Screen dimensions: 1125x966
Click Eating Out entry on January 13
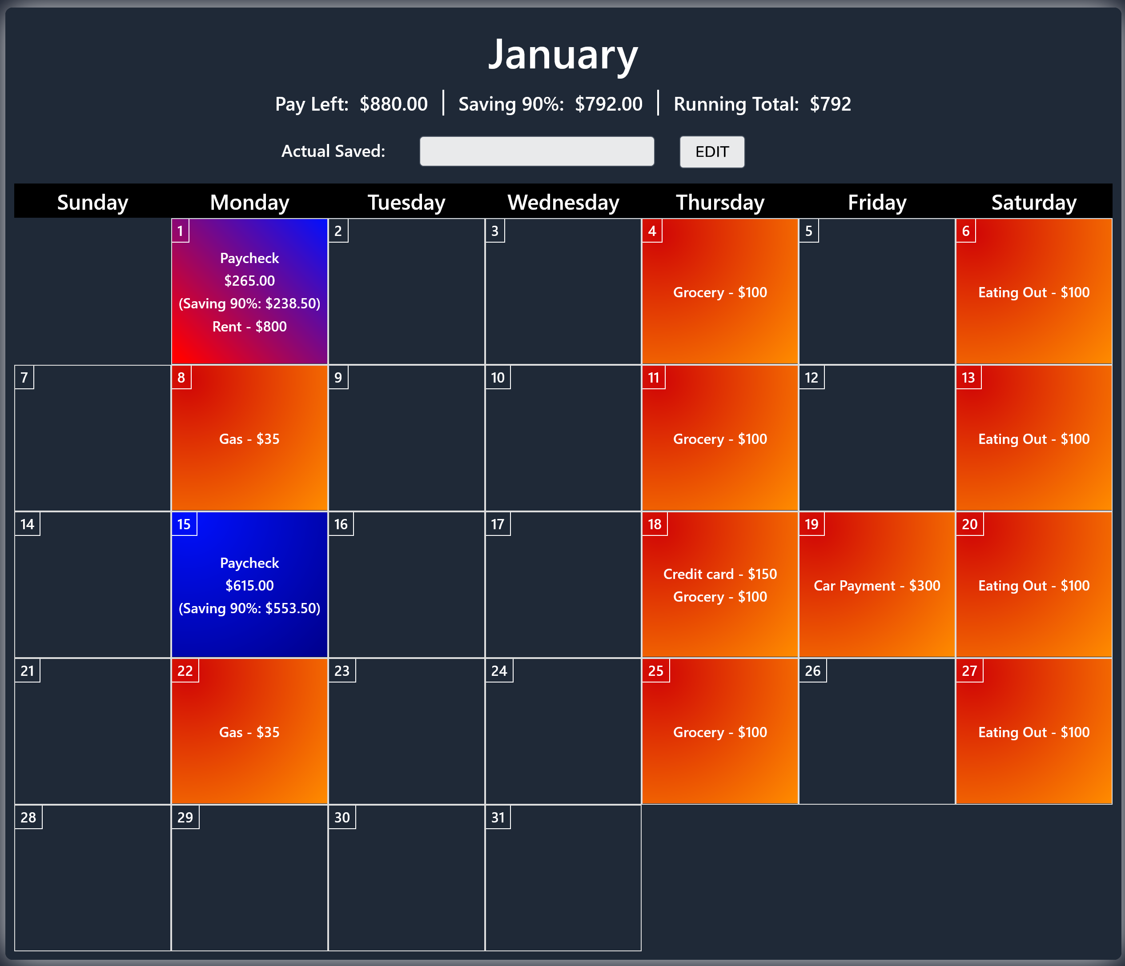point(1033,439)
